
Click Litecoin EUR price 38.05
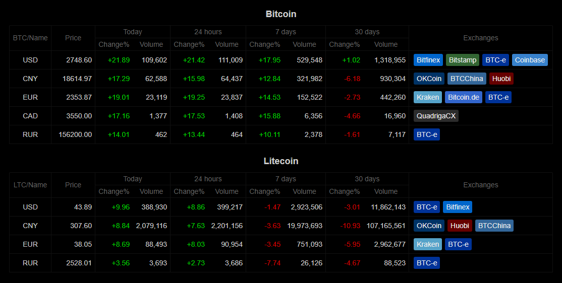[83, 244]
